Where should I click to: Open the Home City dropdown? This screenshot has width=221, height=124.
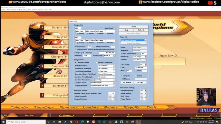(x=145, y=56)
